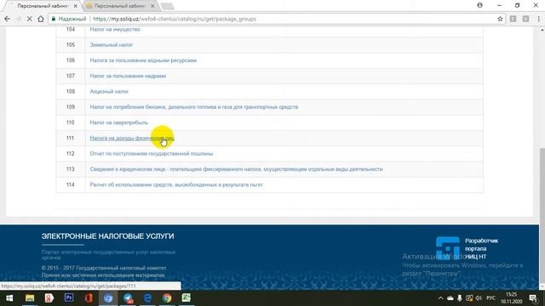Go back to the previous page
The height and width of the screenshot is (306, 545).
8,19
